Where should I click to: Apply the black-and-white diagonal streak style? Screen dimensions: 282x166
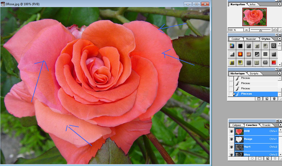tap(257, 54)
